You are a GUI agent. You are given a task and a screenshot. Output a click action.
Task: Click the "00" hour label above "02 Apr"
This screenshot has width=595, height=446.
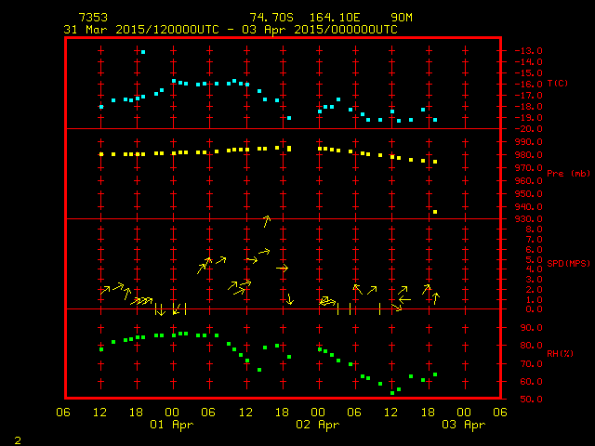click(x=318, y=412)
